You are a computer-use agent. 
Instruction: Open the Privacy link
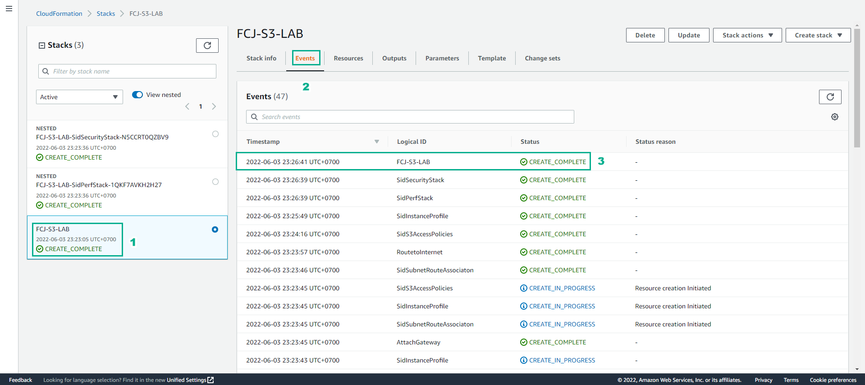point(764,380)
